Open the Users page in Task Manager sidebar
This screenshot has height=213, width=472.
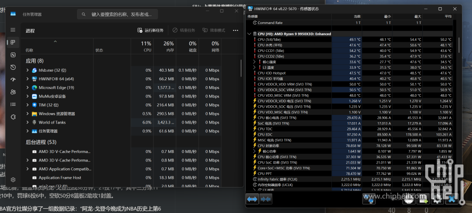click(13, 92)
